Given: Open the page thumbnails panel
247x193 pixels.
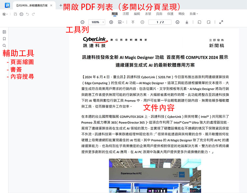Looking at the screenshot, I should point(4,32).
